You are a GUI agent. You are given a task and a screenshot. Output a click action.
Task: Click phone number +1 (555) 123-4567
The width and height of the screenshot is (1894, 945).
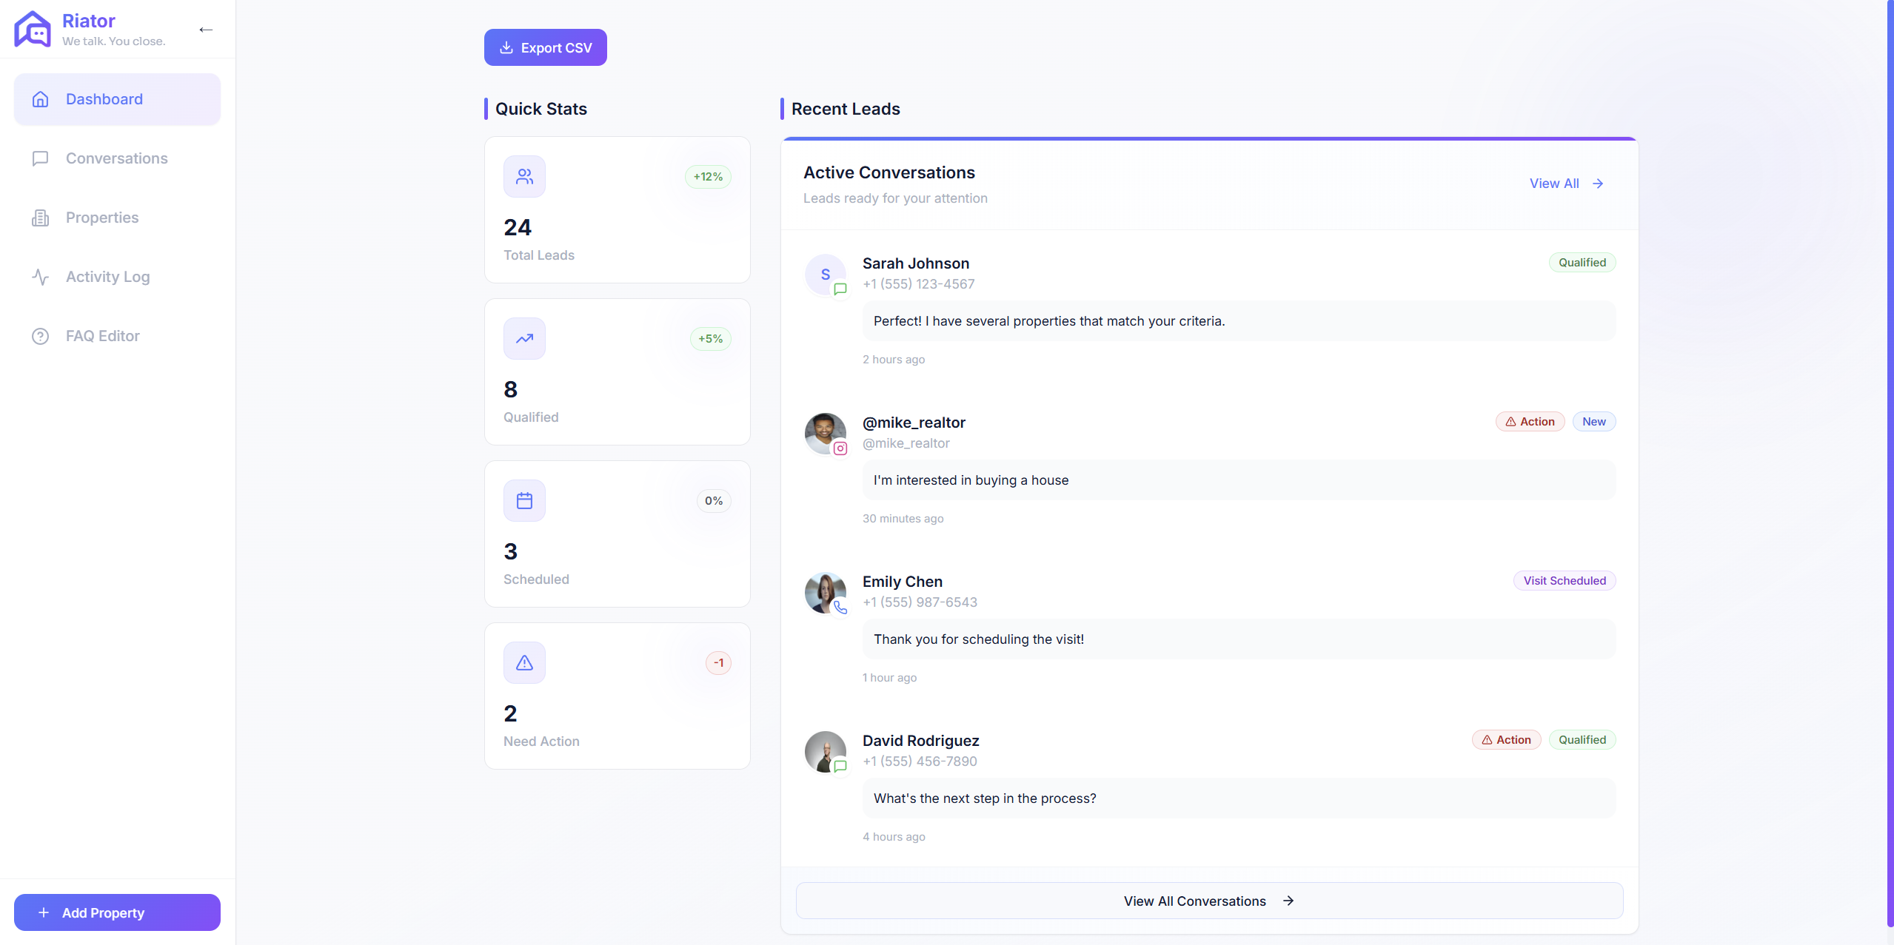[918, 284]
